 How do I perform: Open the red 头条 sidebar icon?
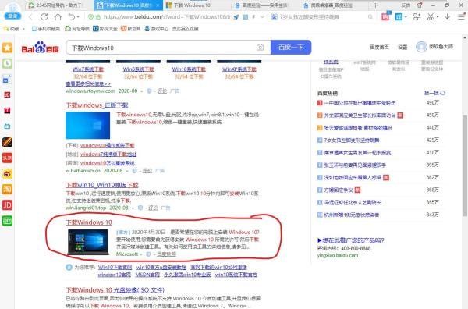coord(8,158)
